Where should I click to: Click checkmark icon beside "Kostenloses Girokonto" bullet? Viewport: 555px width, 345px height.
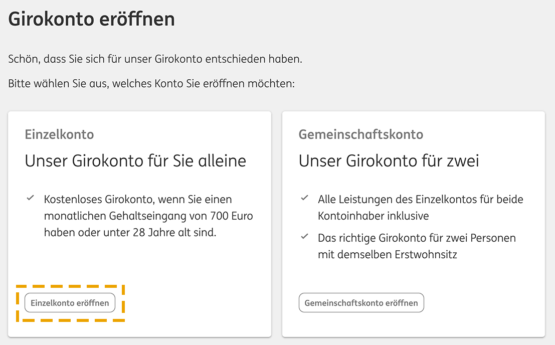point(31,198)
